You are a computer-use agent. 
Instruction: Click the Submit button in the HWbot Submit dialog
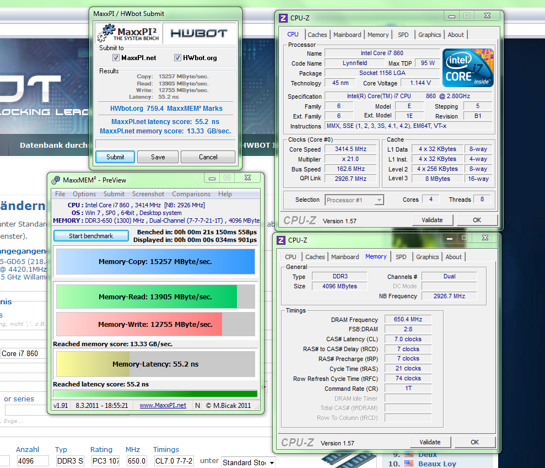click(115, 157)
